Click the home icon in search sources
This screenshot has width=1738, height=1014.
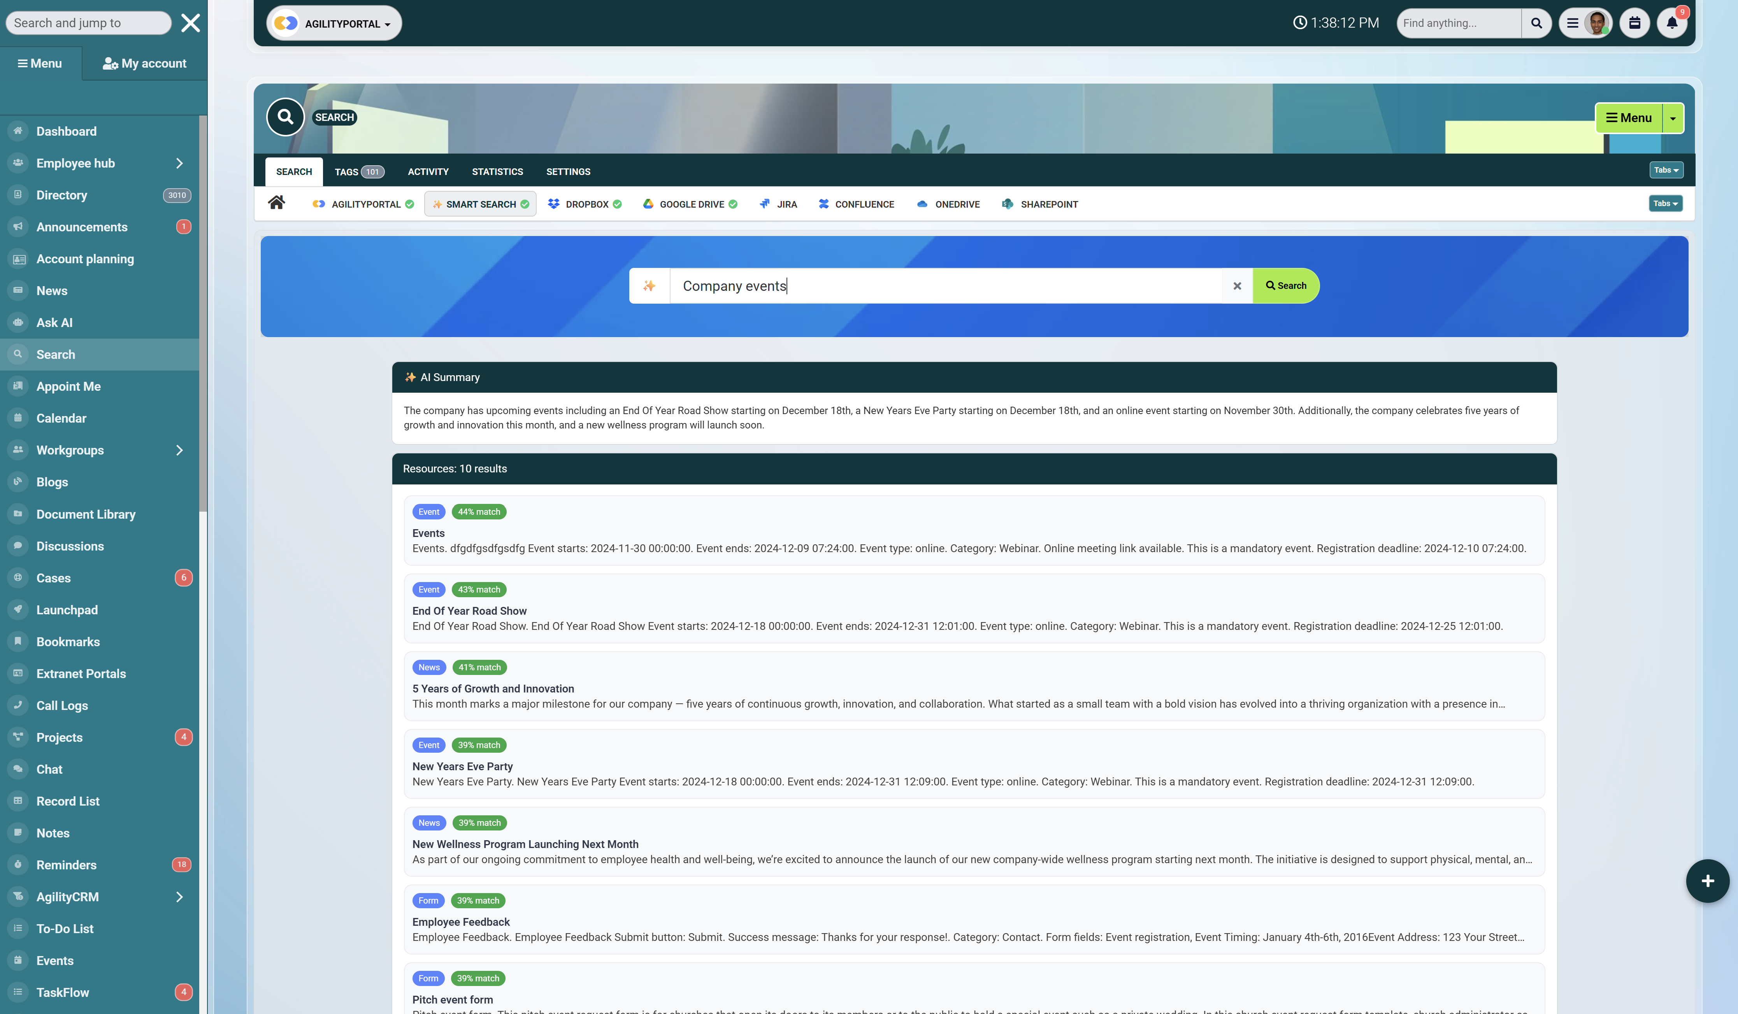pyautogui.click(x=277, y=203)
